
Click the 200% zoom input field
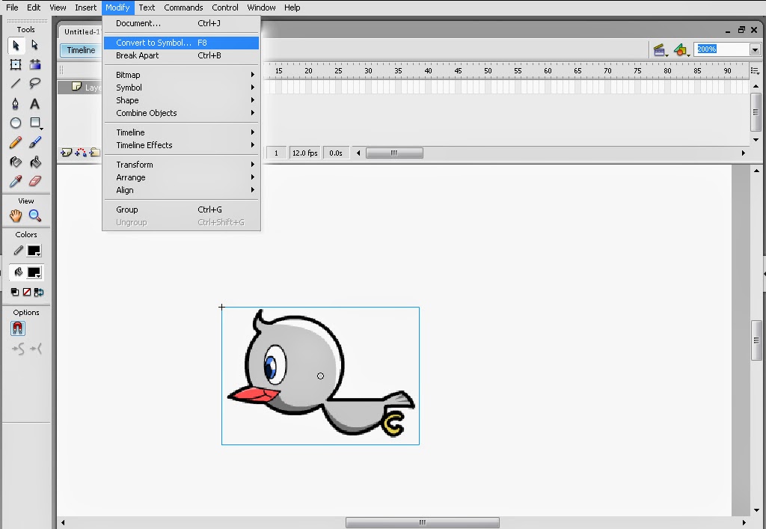[722, 49]
